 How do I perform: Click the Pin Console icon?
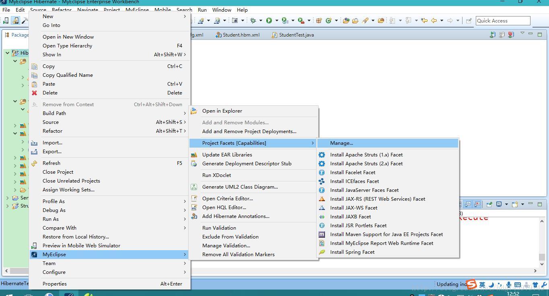click(x=489, y=204)
